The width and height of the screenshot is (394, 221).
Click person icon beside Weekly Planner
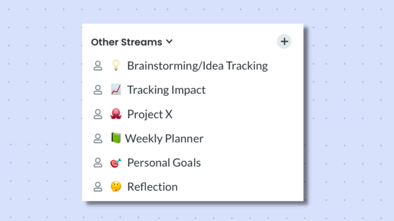point(98,139)
